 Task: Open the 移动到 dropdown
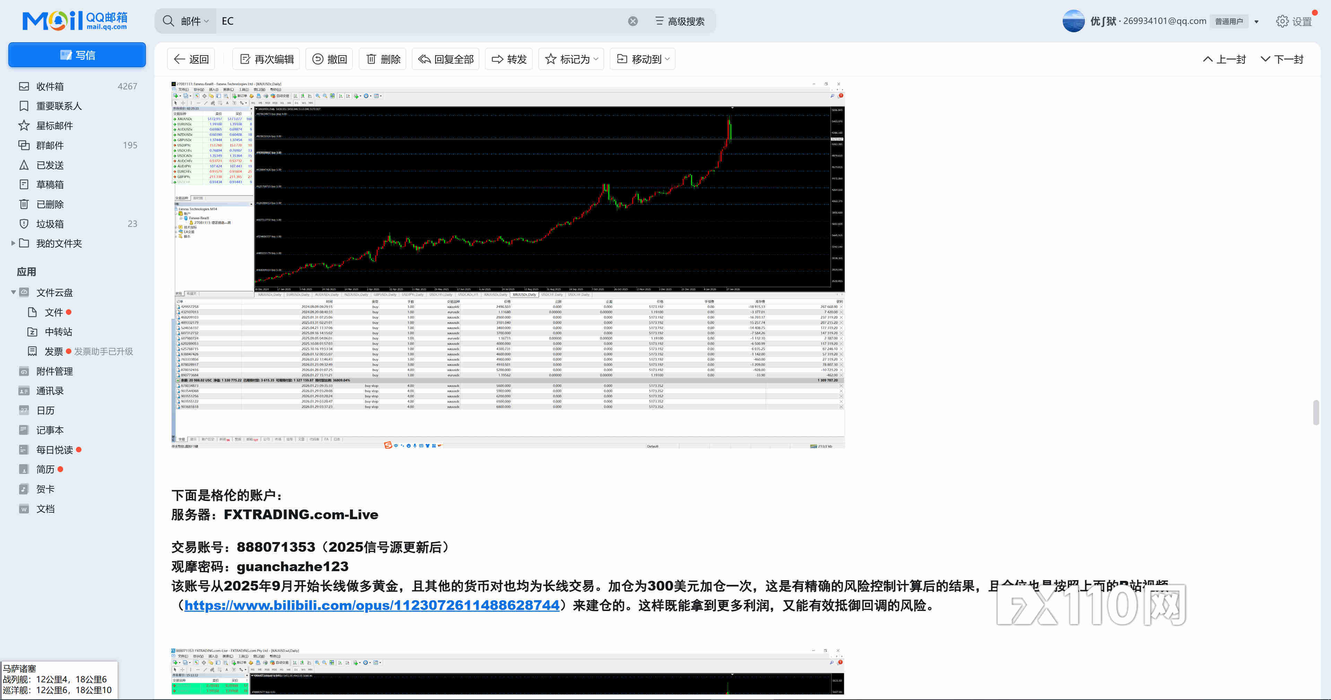[643, 59]
